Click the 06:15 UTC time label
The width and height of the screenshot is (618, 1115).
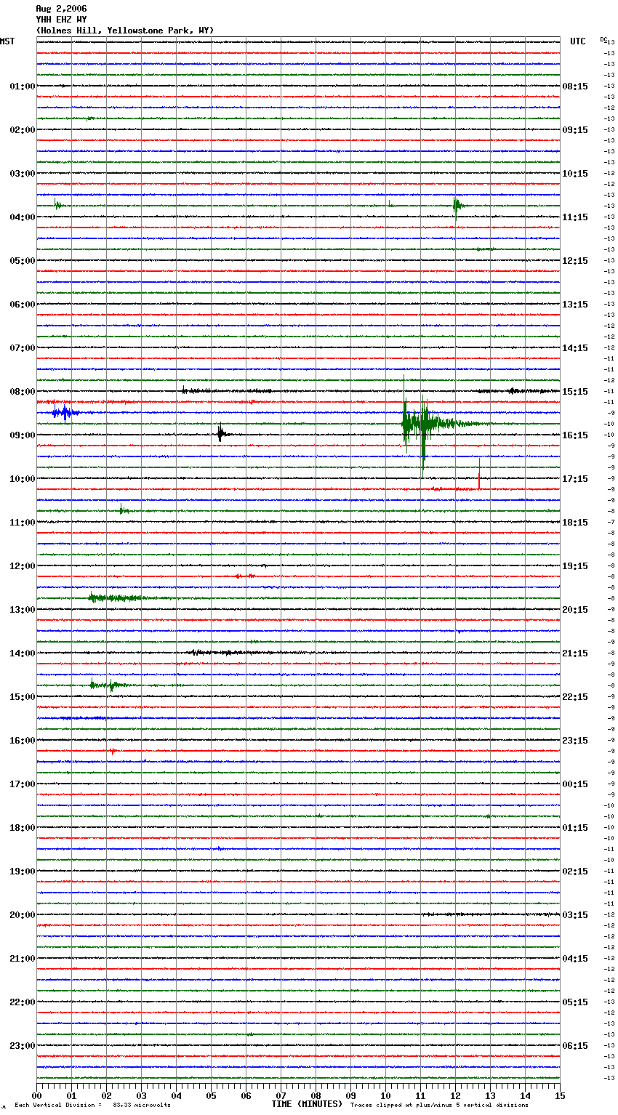point(575,1046)
